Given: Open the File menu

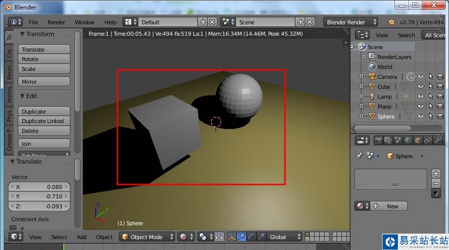Looking at the screenshot, I should (33, 22).
